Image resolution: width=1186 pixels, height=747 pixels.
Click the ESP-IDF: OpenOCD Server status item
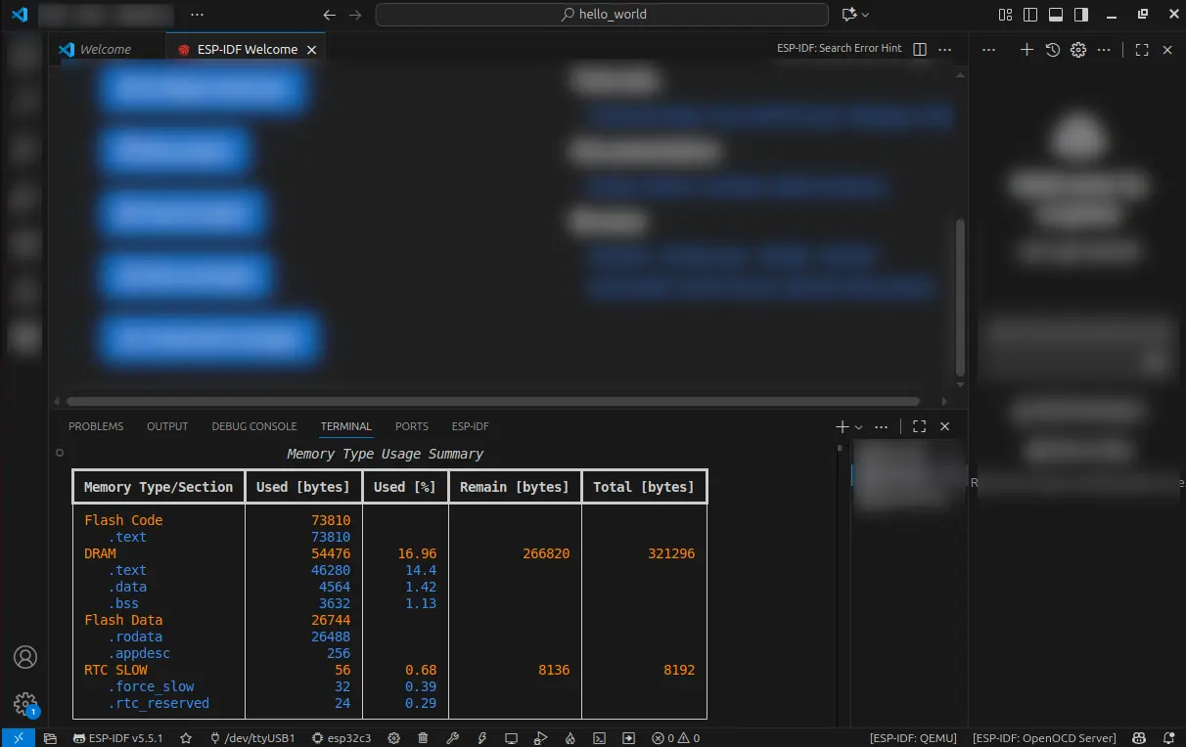[1044, 738]
